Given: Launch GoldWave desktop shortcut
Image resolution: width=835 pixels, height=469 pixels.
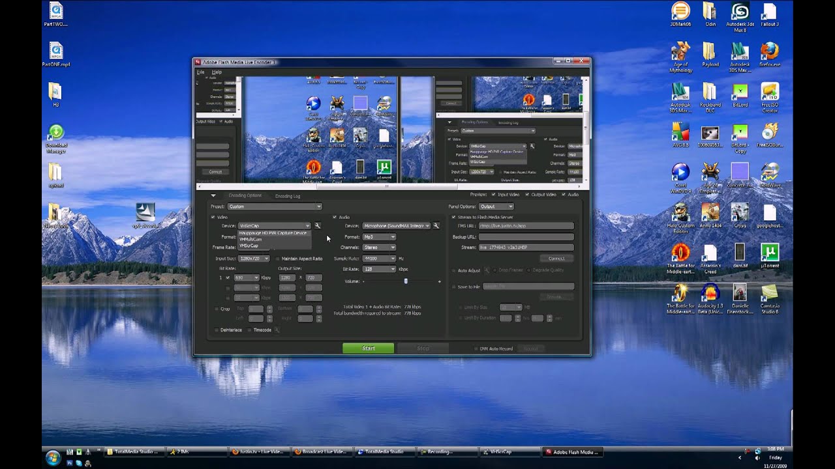Looking at the screenshot, I should pyautogui.click(x=770, y=175).
